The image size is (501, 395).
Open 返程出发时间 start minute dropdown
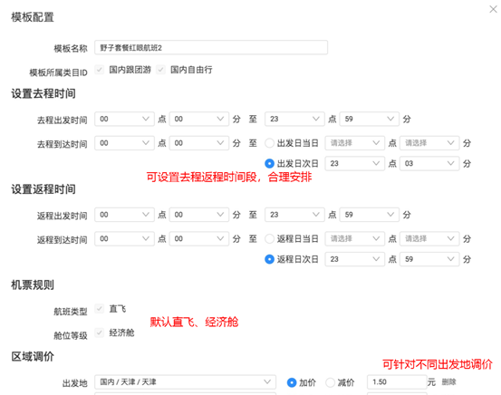tap(199, 215)
